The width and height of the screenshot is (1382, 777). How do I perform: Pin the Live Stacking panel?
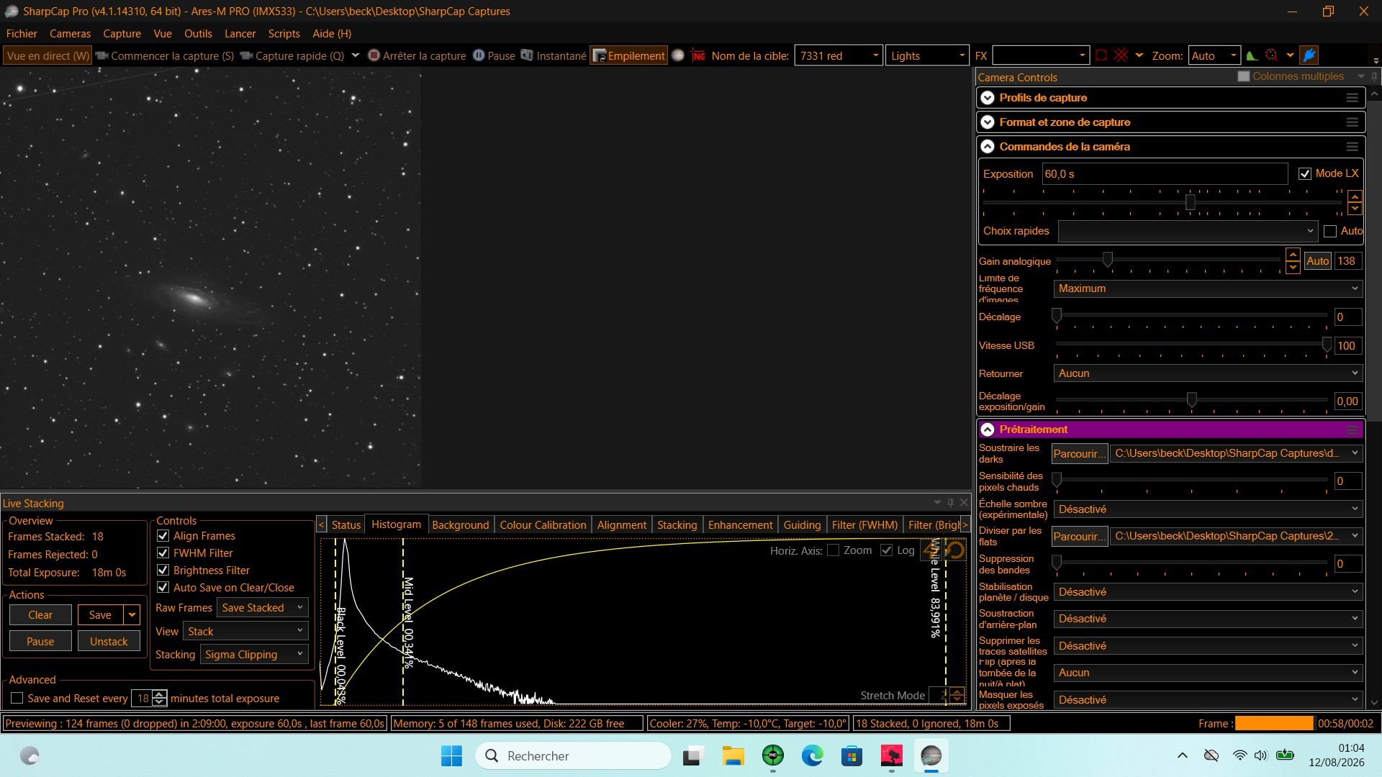point(950,502)
